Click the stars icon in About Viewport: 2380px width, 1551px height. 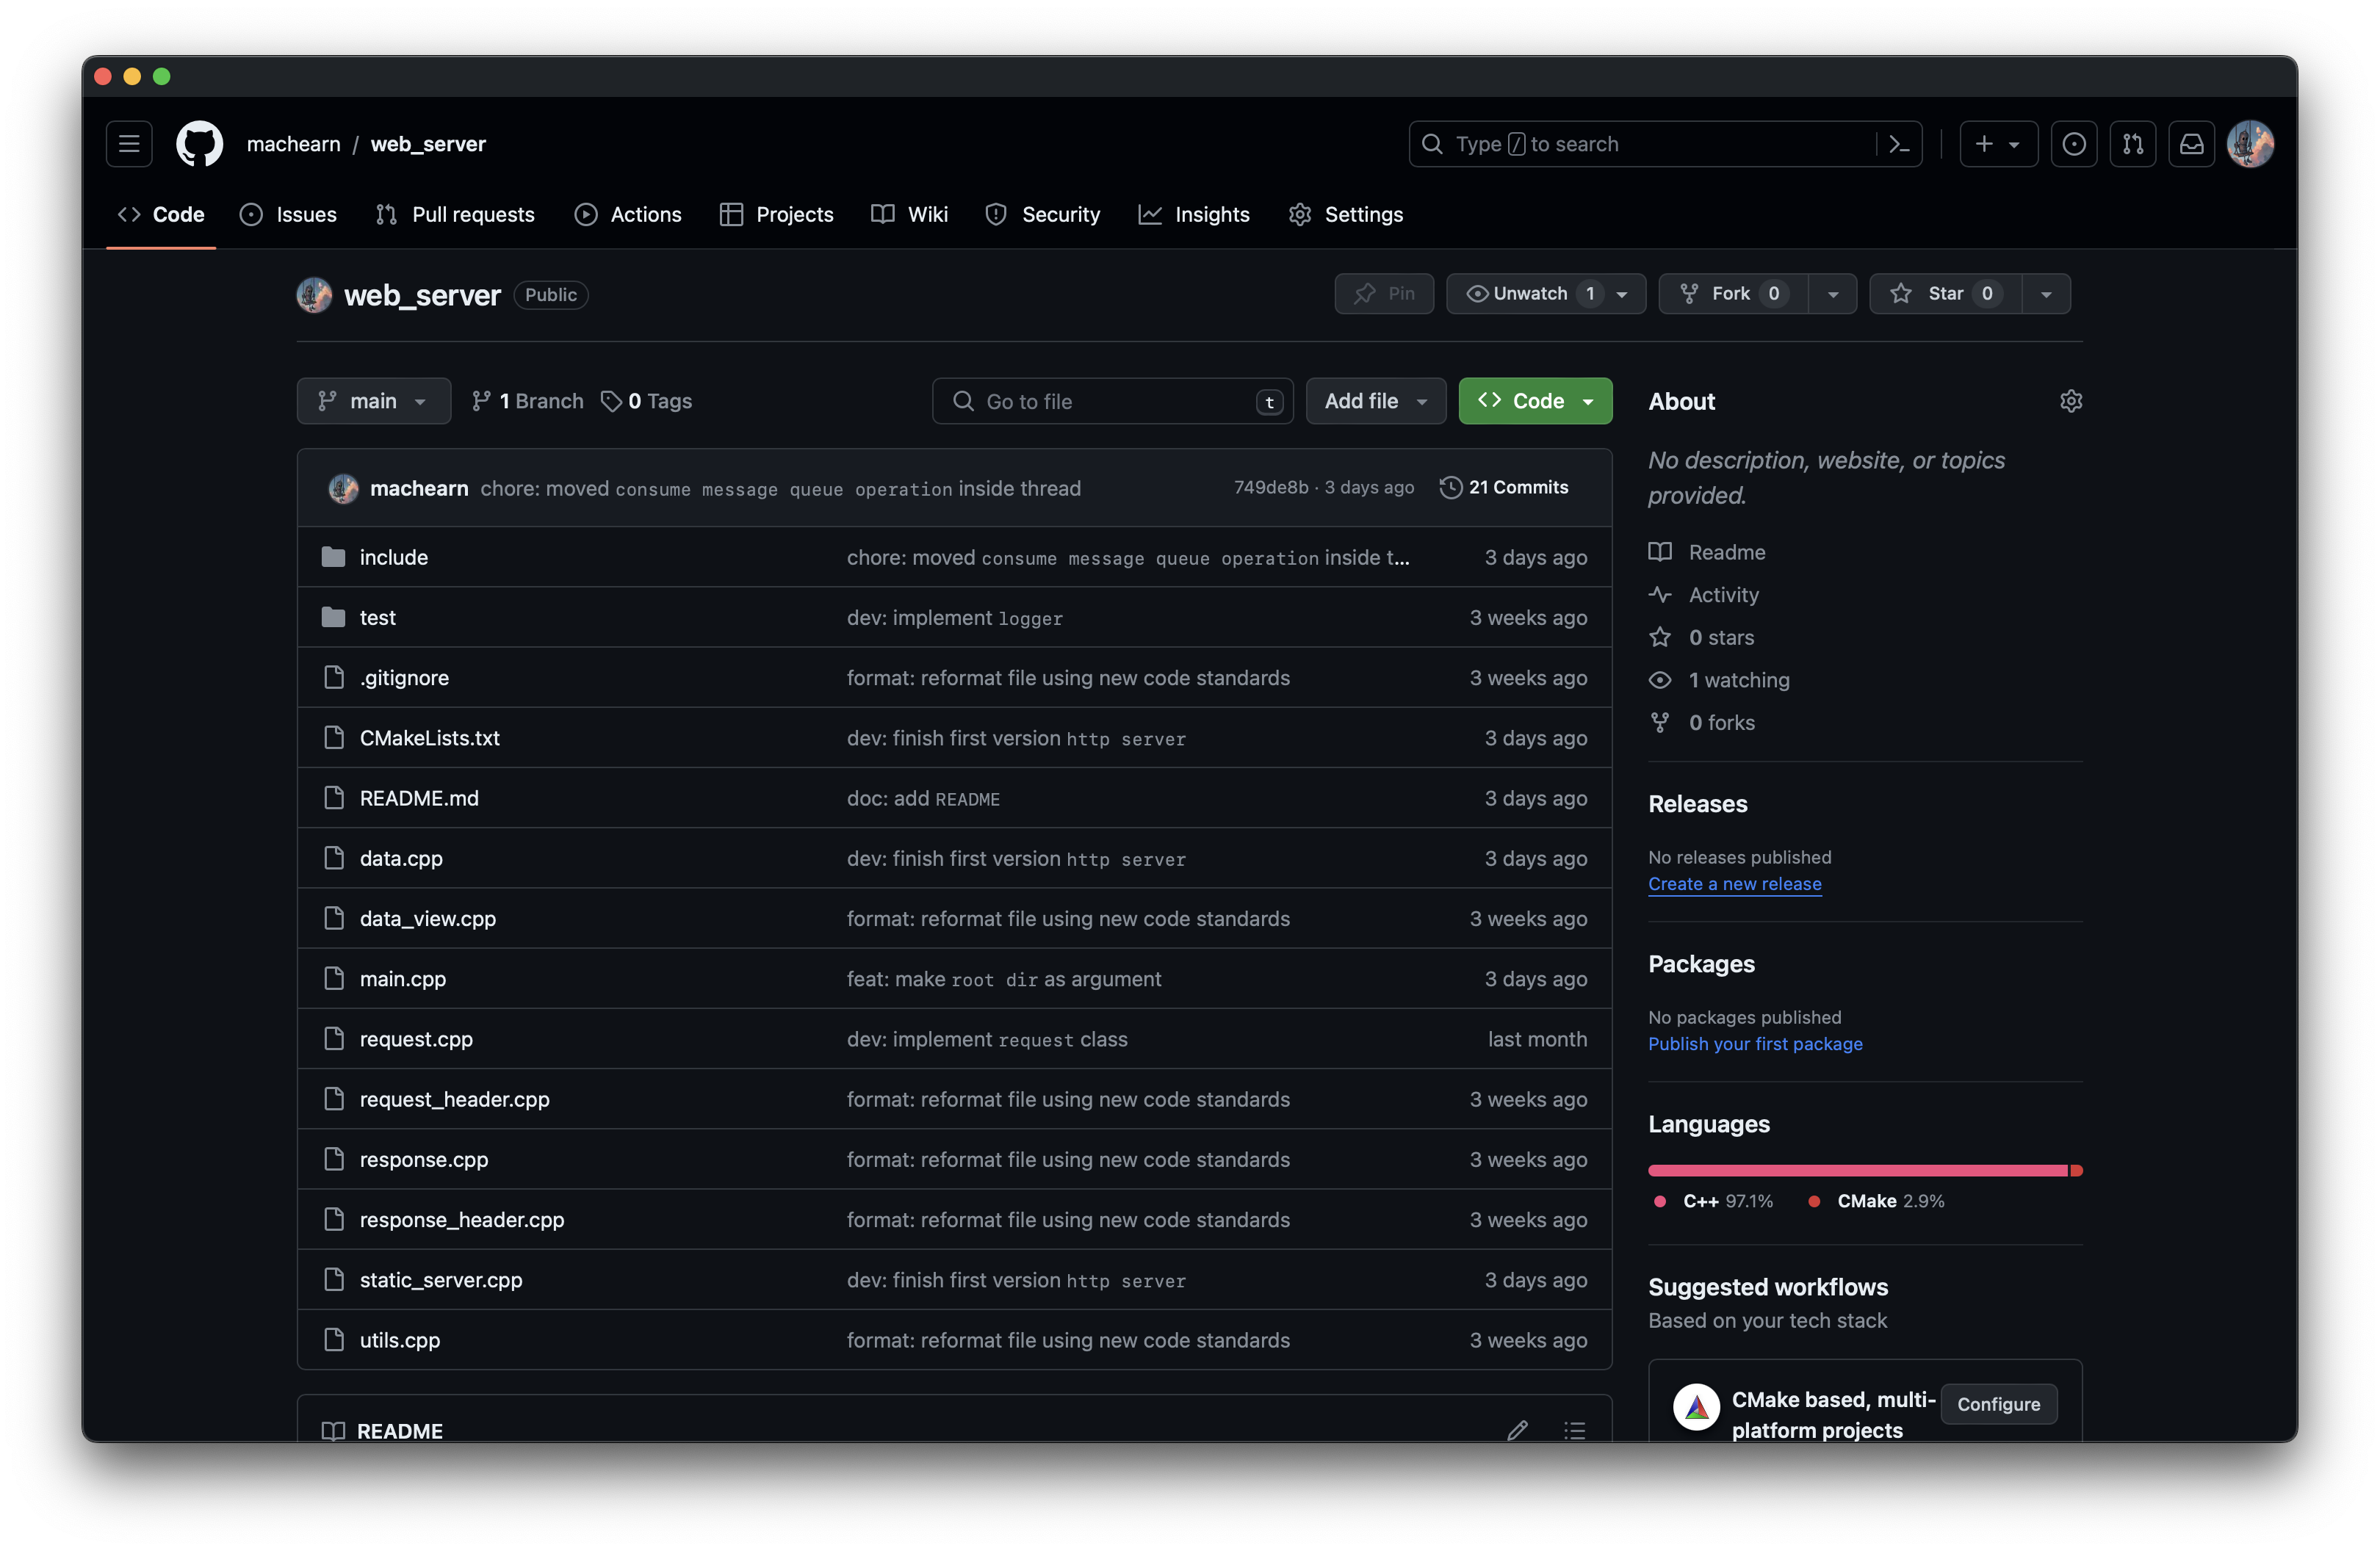point(1660,637)
